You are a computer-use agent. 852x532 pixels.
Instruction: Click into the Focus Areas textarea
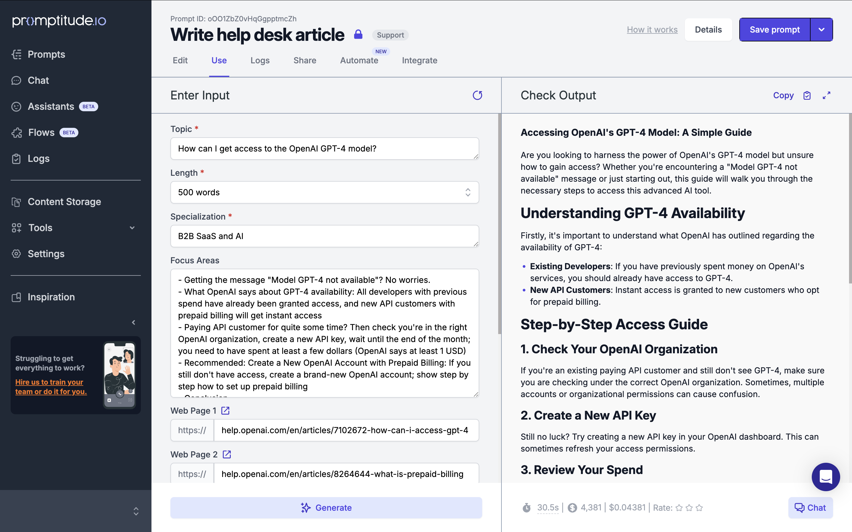[324, 333]
